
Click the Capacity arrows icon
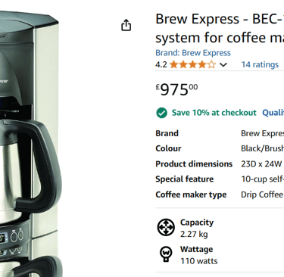pyautogui.click(x=166, y=227)
